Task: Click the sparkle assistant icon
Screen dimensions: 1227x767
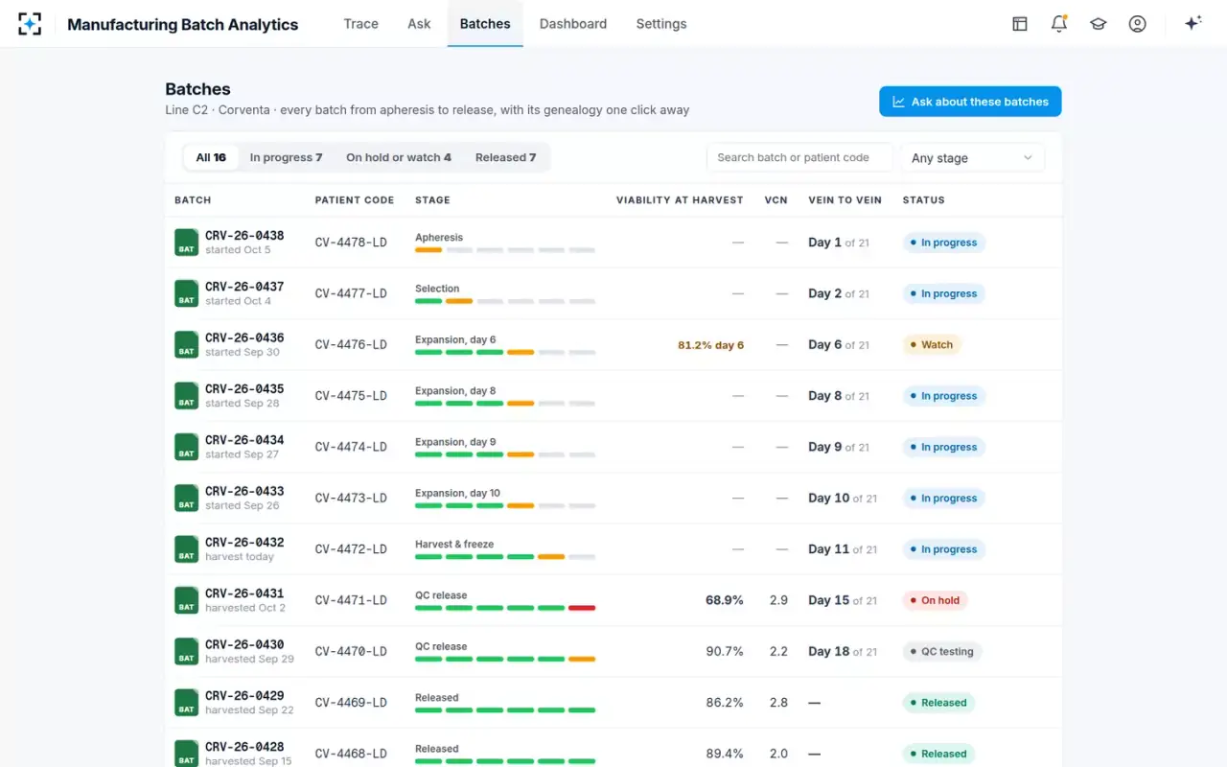Action: (x=1193, y=24)
